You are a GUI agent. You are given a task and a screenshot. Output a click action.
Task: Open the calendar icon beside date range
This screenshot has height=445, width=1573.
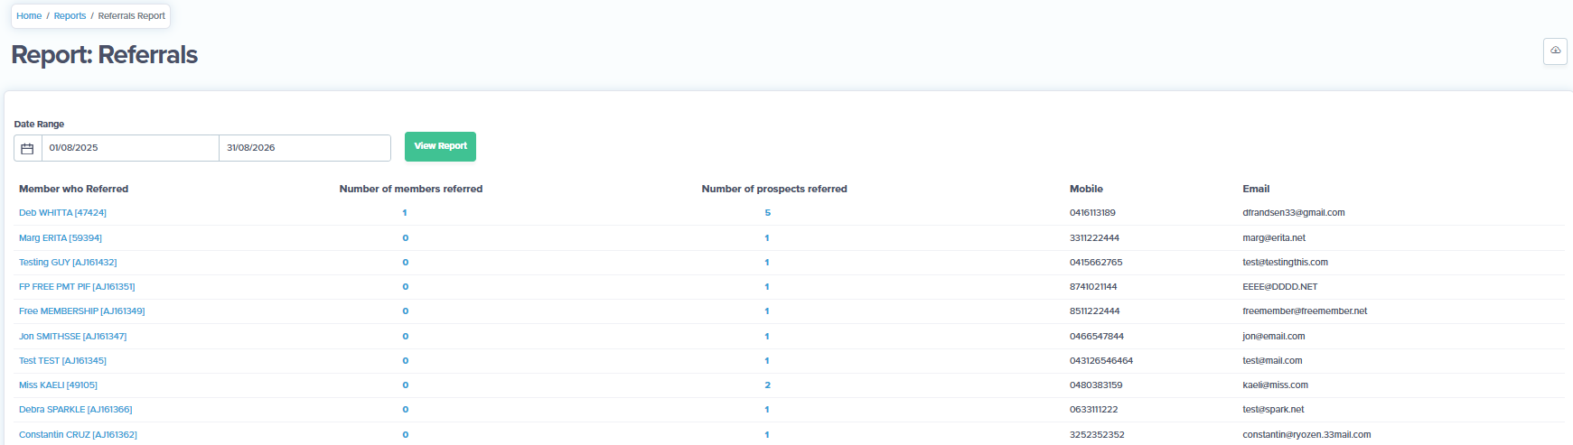(27, 148)
